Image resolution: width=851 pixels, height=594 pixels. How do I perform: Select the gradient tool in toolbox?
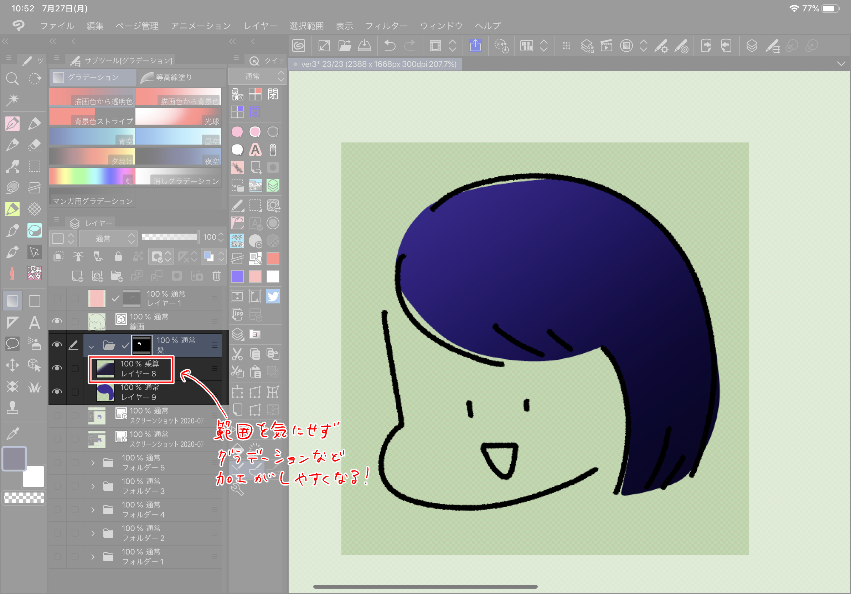(x=12, y=301)
